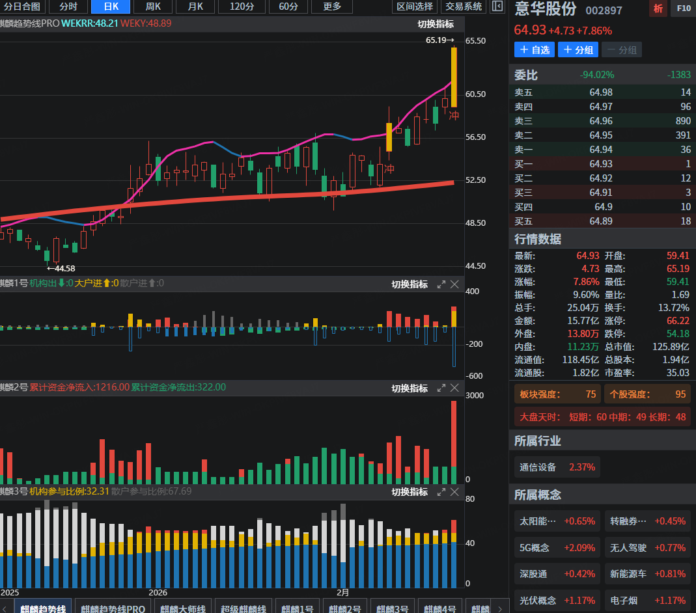
Task: Switch to the 超级麒麟线 tab
Action: click(x=244, y=608)
